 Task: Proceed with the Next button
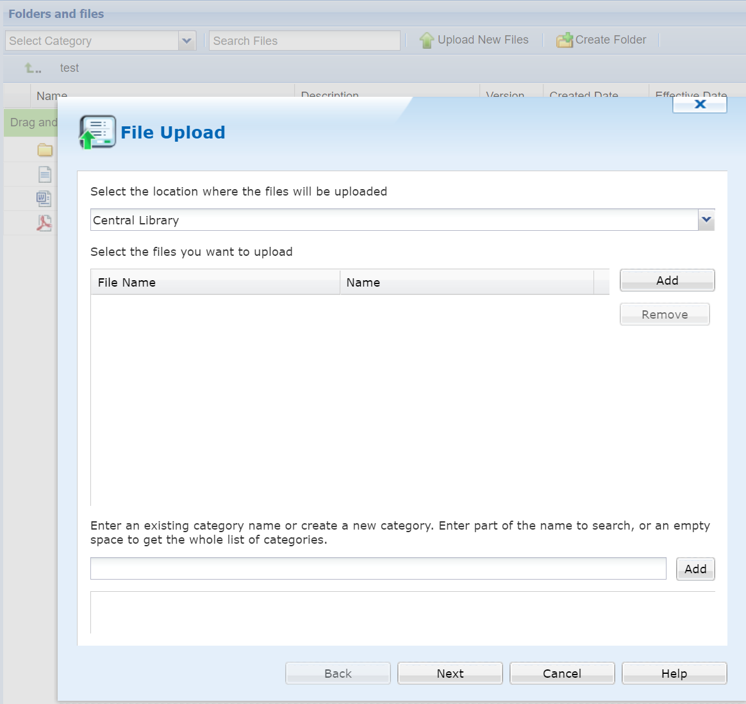450,673
